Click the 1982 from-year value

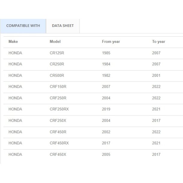coord(106,76)
